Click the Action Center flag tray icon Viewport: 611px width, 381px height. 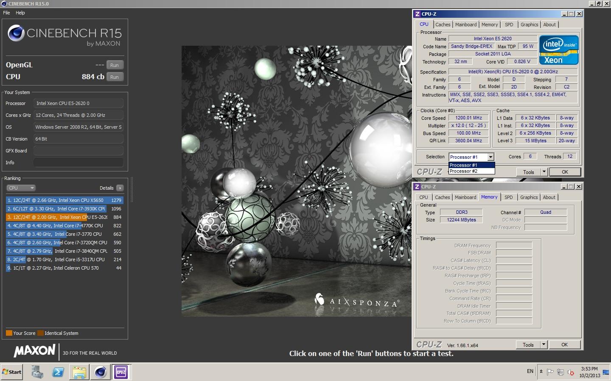tap(550, 372)
